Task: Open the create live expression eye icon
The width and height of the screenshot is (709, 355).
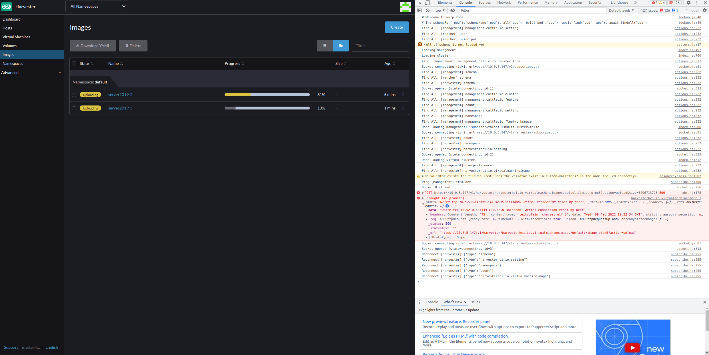Action: click(x=452, y=10)
